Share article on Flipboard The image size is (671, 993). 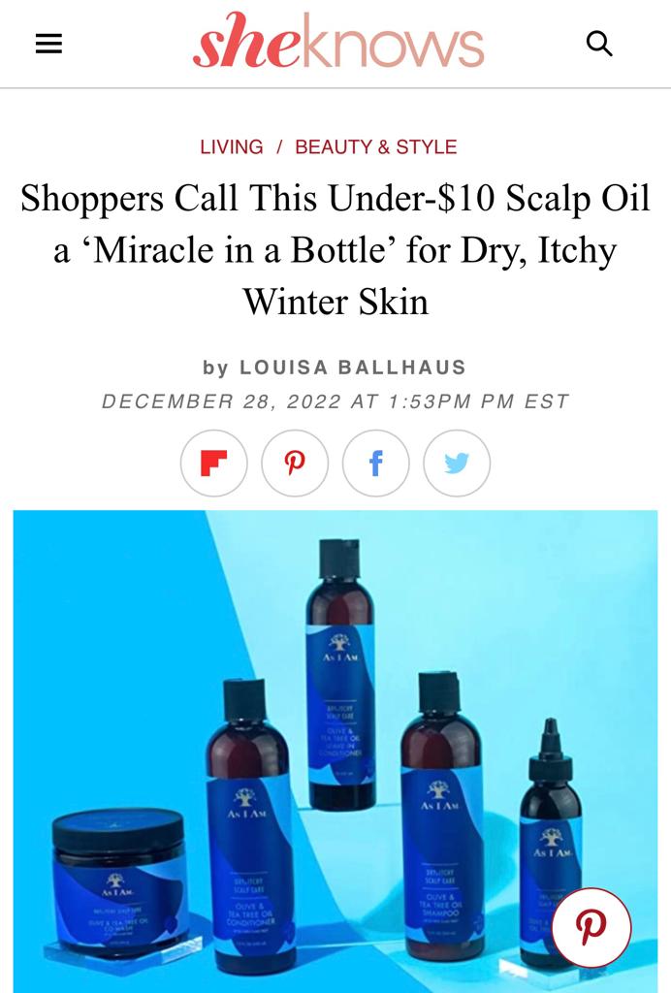click(214, 463)
